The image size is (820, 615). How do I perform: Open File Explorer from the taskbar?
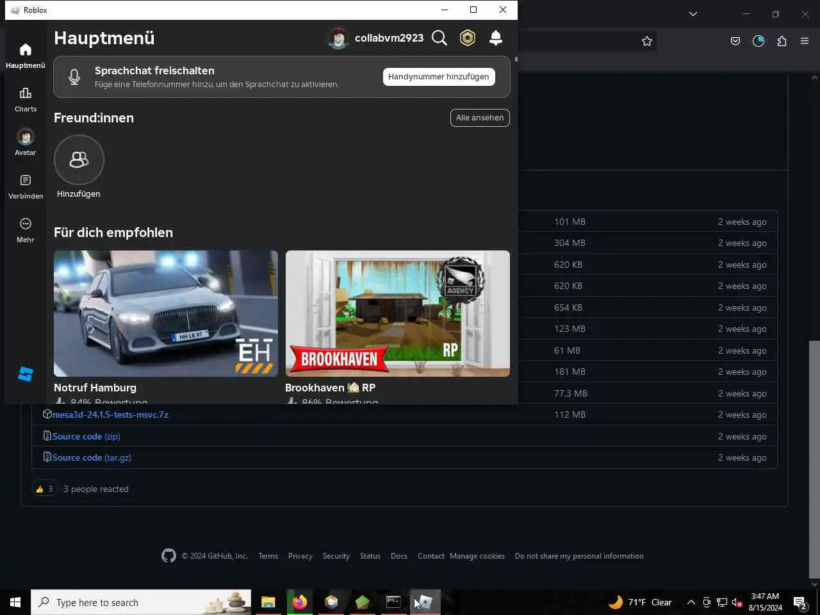click(268, 602)
